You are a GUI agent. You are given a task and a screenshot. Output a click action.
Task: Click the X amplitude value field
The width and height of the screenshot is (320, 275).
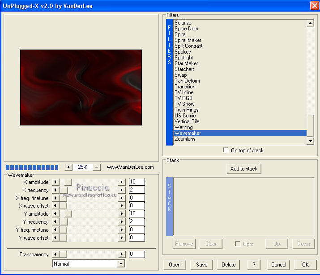tap(137, 182)
